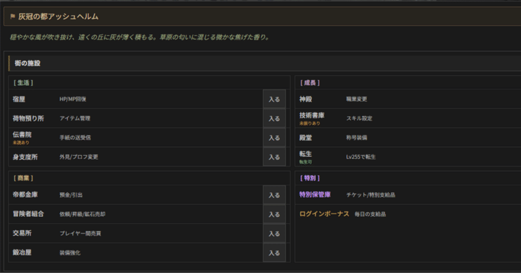Open the 技術書庫 skill library
The width and height of the screenshot is (521, 273).
408,119
